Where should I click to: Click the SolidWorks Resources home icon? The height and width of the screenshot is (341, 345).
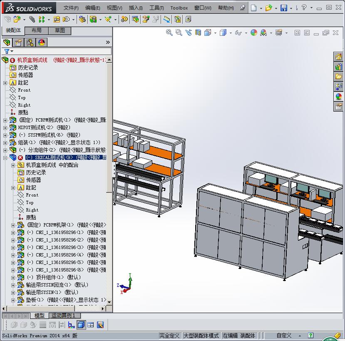(338, 57)
